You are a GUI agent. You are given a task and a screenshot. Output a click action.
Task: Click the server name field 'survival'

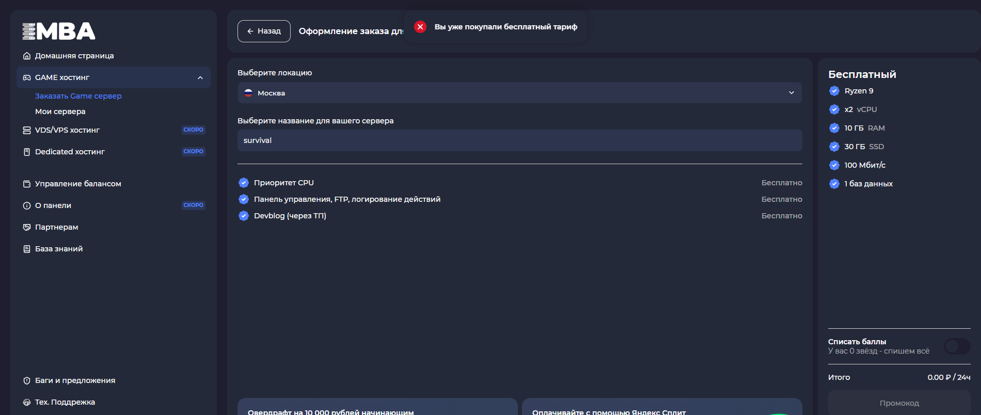pyautogui.click(x=519, y=140)
